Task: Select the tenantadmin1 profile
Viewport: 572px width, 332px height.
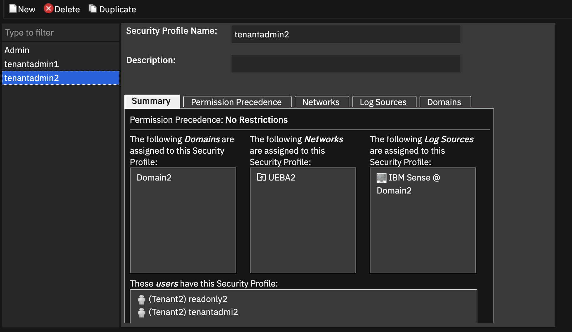Action: [x=32, y=64]
